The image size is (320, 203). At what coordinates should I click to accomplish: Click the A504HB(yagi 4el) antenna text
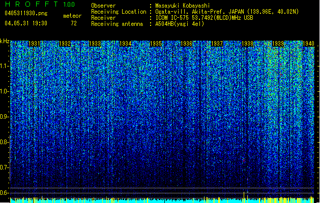pyautogui.click(x=180, y=24)
